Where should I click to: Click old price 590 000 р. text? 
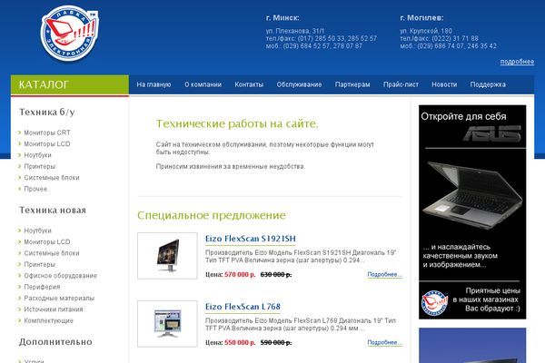click(x=276, y=342)
